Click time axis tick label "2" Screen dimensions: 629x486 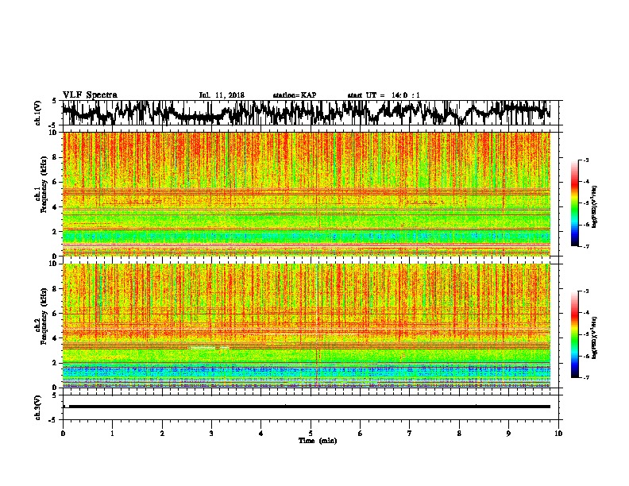coord(162,433)
